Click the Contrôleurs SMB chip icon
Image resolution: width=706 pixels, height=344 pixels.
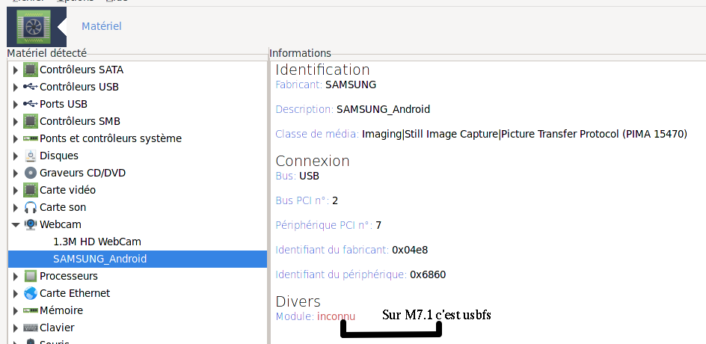31,121
